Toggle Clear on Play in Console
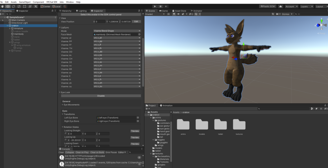This screenshot has height=168, width=328. (82, 152)
